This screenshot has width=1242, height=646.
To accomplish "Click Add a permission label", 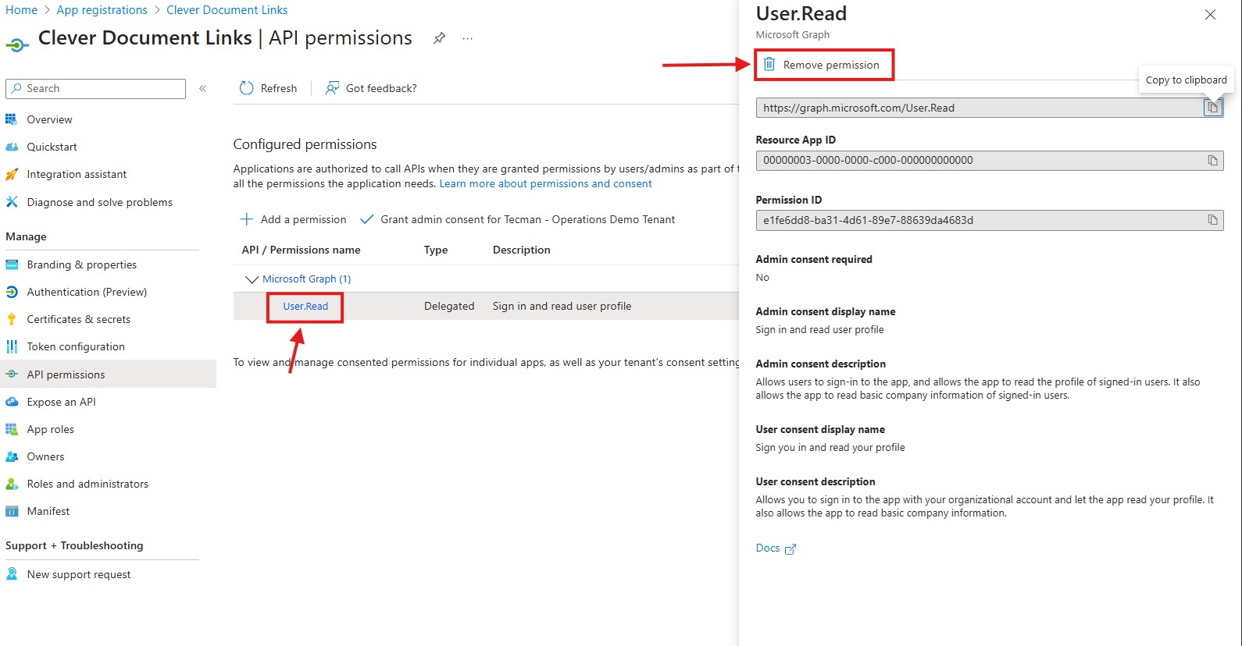I will pyautogui.click(x=304, y=219).
